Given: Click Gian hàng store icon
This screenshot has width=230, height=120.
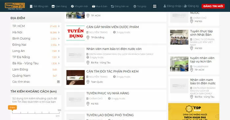Looking at the screenshot, I should [x=53, y=7].
